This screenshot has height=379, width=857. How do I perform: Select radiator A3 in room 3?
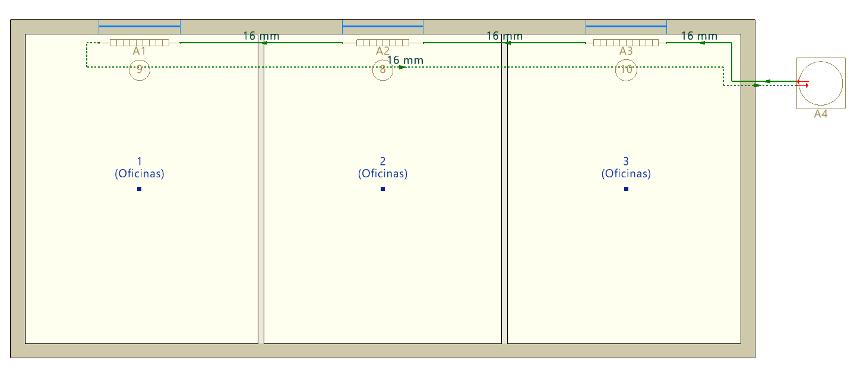click(626, 43)
